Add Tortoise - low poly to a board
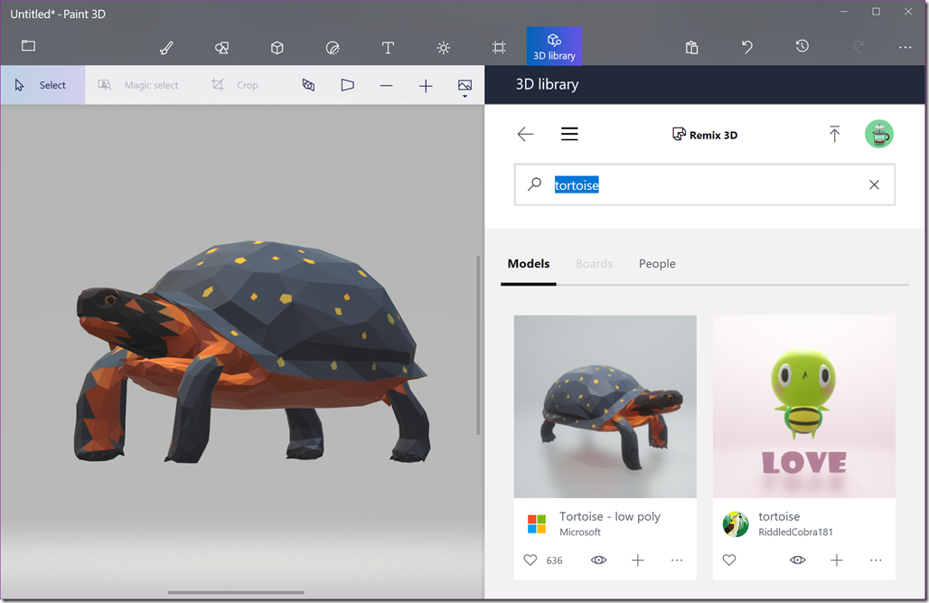The image size is (929, 603). click(637, 560)
